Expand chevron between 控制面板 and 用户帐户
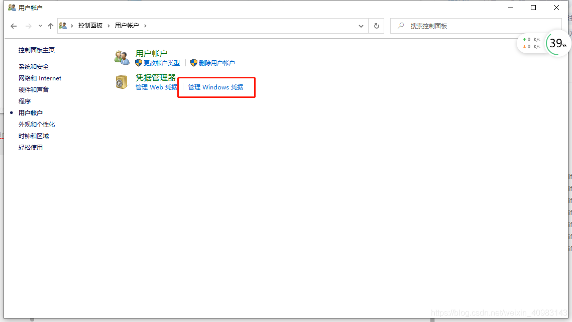Image resolution: width=572 pixels, height=322 pixels. click(x=108, y=26)
